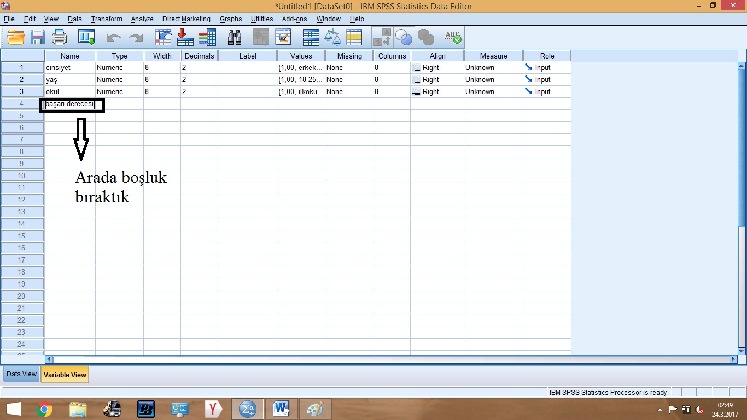Click the horizontal scrollbar of the grid
747x420 pixels.
[x=391, y=359]
